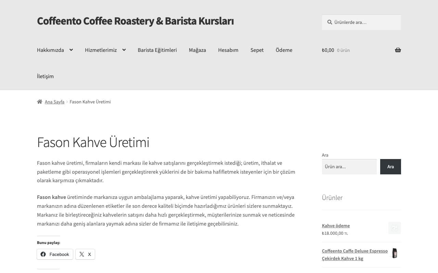Image resolution: width=438 pixels, height=273 pixels.
Task: Click the Facebook logo icon
Action: [x=43, y=254]
